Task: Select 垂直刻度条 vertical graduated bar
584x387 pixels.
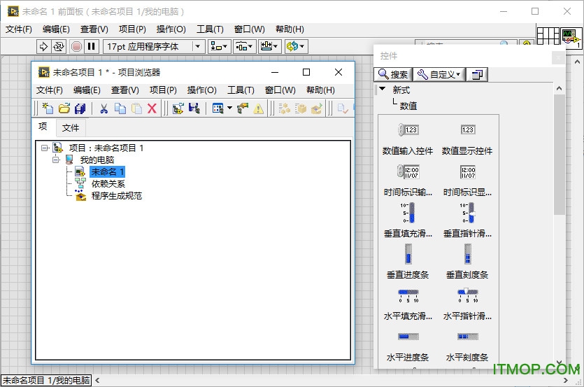Action: [467, 262]
